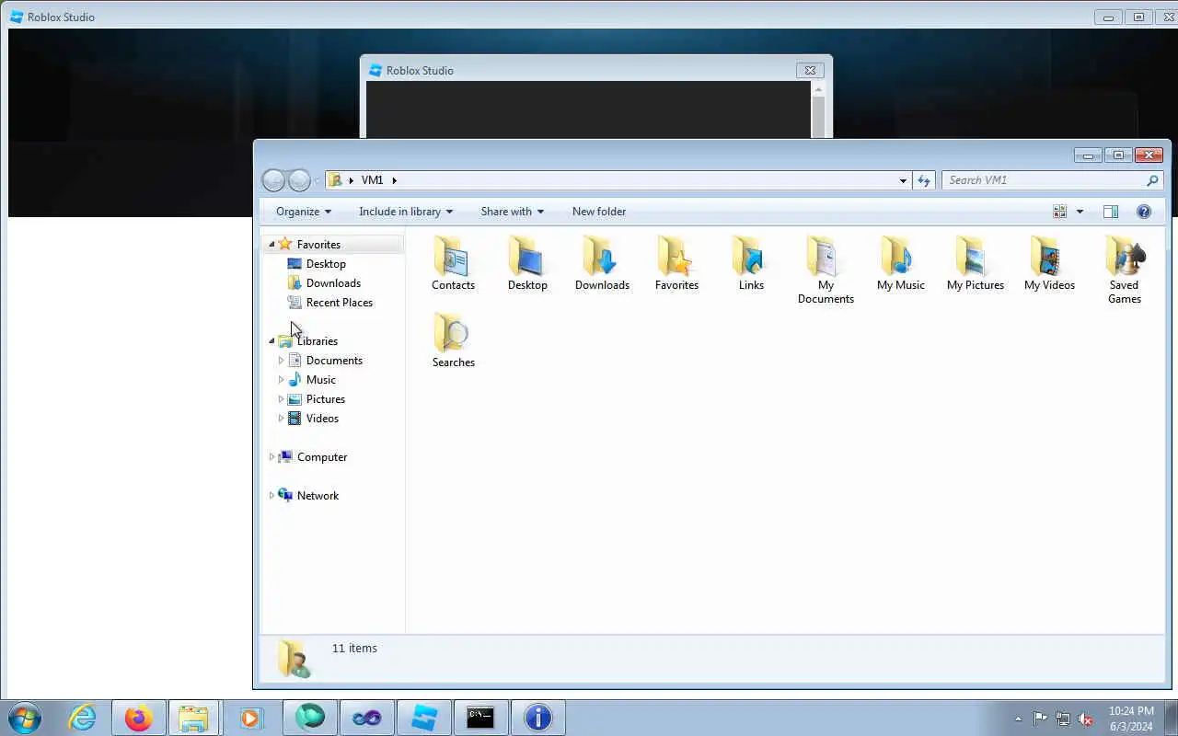
Task: Open Windows Media Player from taskbar
Action: [x=251, y=718]
